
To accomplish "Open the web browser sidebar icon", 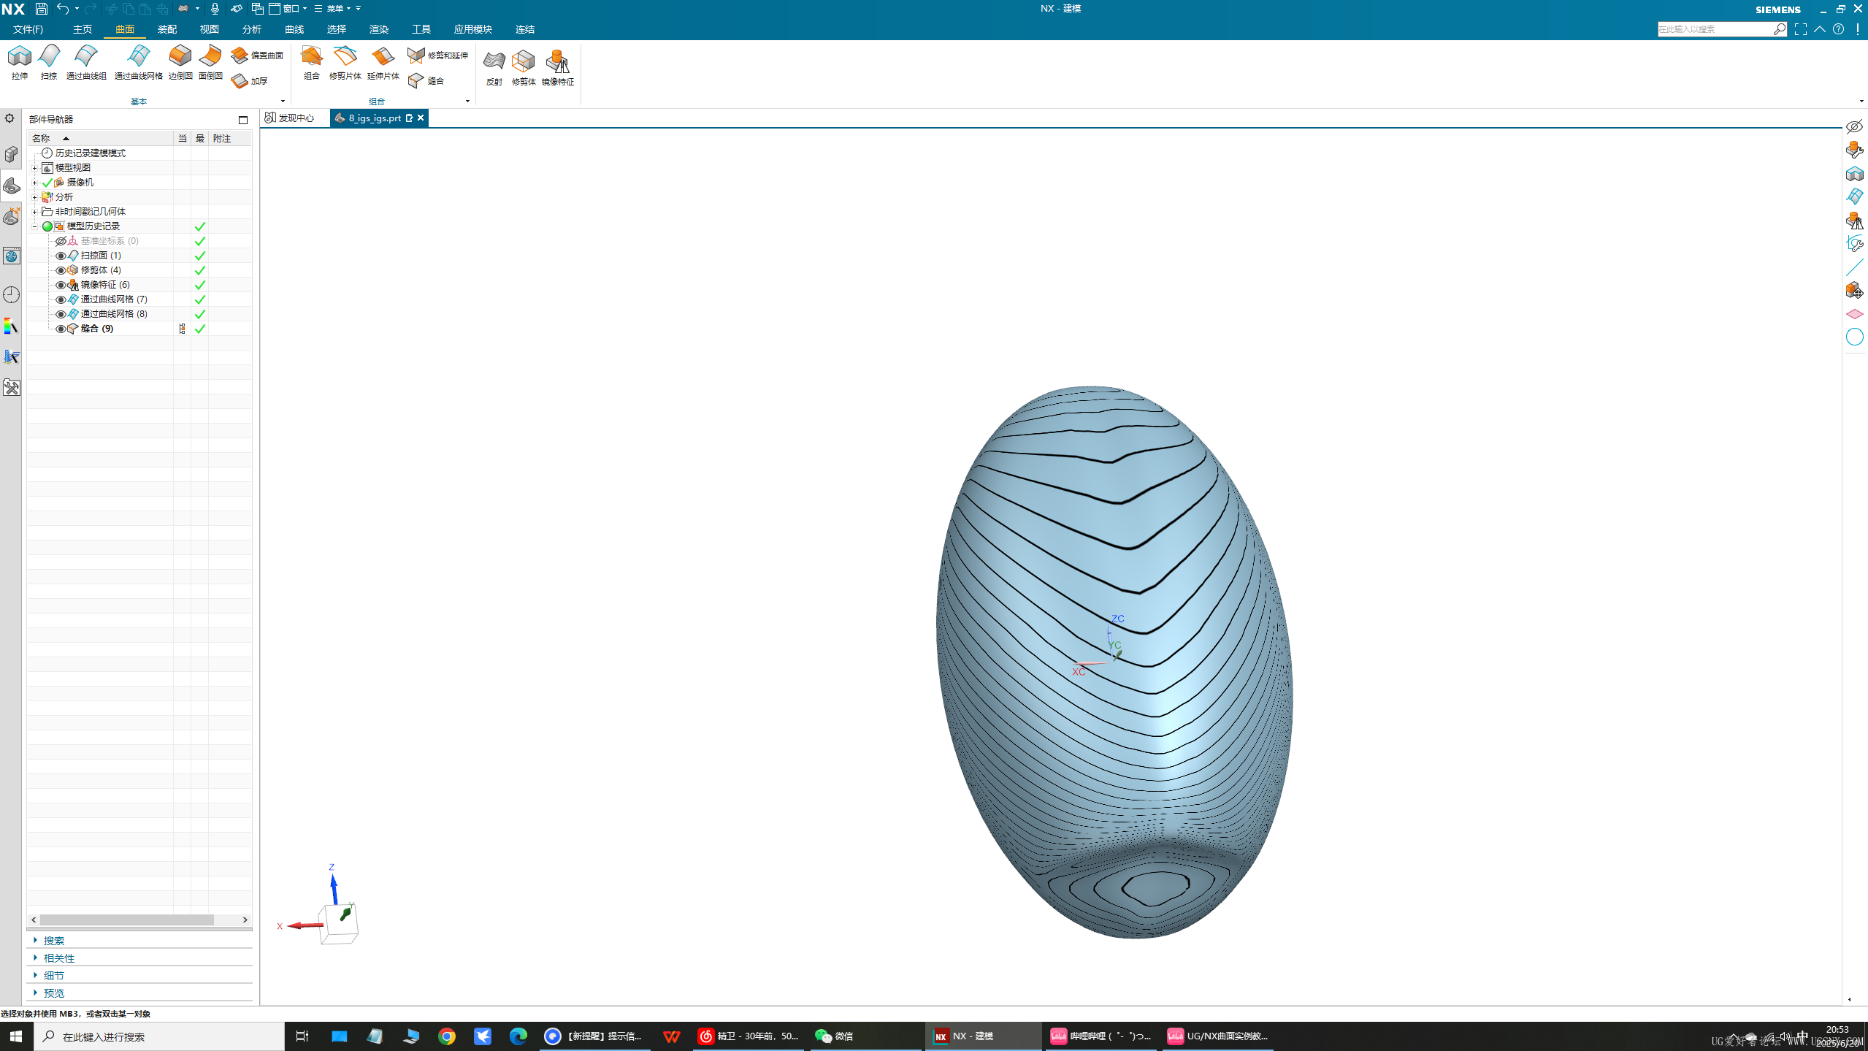I will pos(11,256).
